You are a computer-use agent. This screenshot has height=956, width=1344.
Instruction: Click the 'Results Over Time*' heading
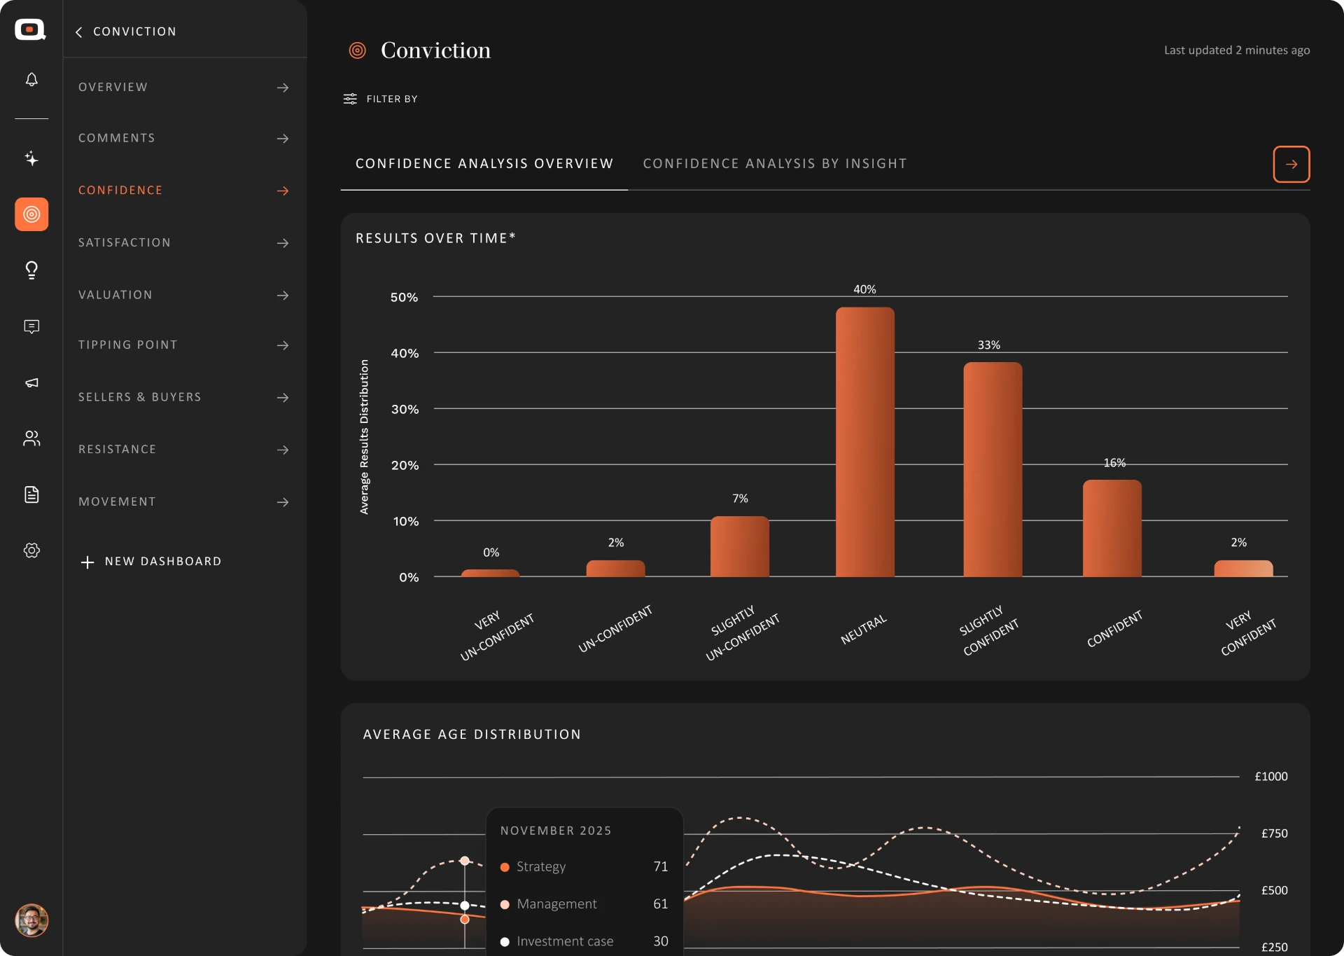tap(435, 238)
